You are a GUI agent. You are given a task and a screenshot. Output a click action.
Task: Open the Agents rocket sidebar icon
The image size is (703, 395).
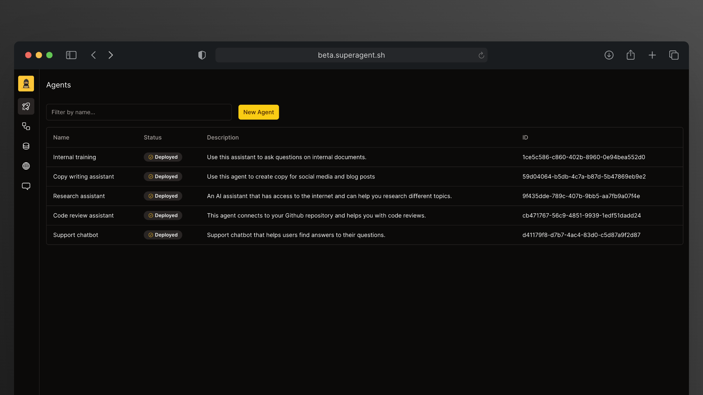click(26, 106)
